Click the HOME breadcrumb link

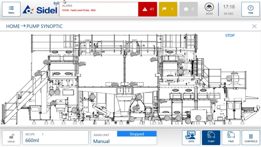tap(13, 26)
